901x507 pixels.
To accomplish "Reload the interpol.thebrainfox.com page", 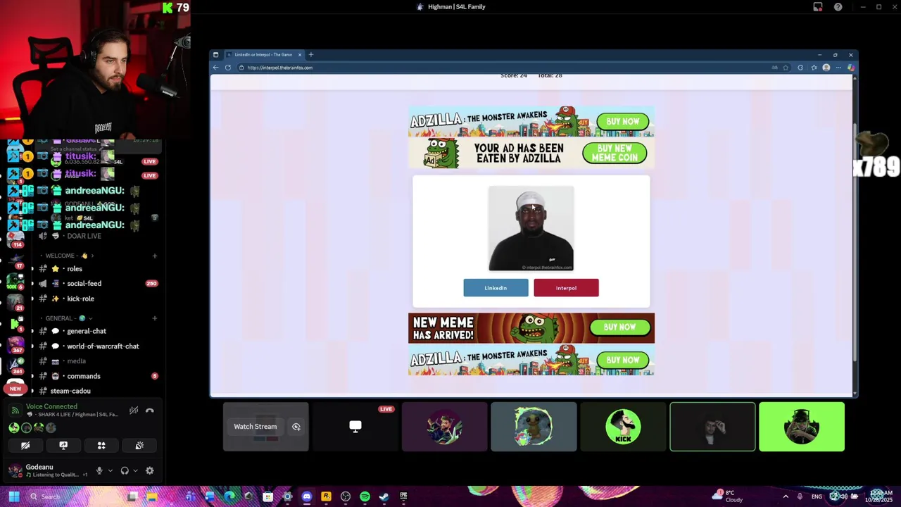I will (228, 68).
